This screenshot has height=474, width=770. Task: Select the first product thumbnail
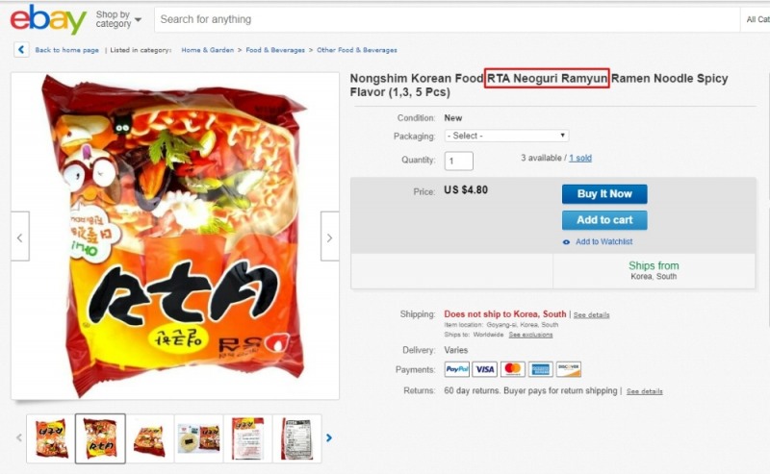(51, 438)
